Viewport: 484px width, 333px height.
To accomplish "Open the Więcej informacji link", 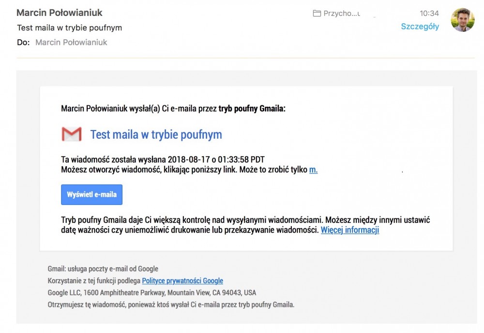I will pos(350,230).
